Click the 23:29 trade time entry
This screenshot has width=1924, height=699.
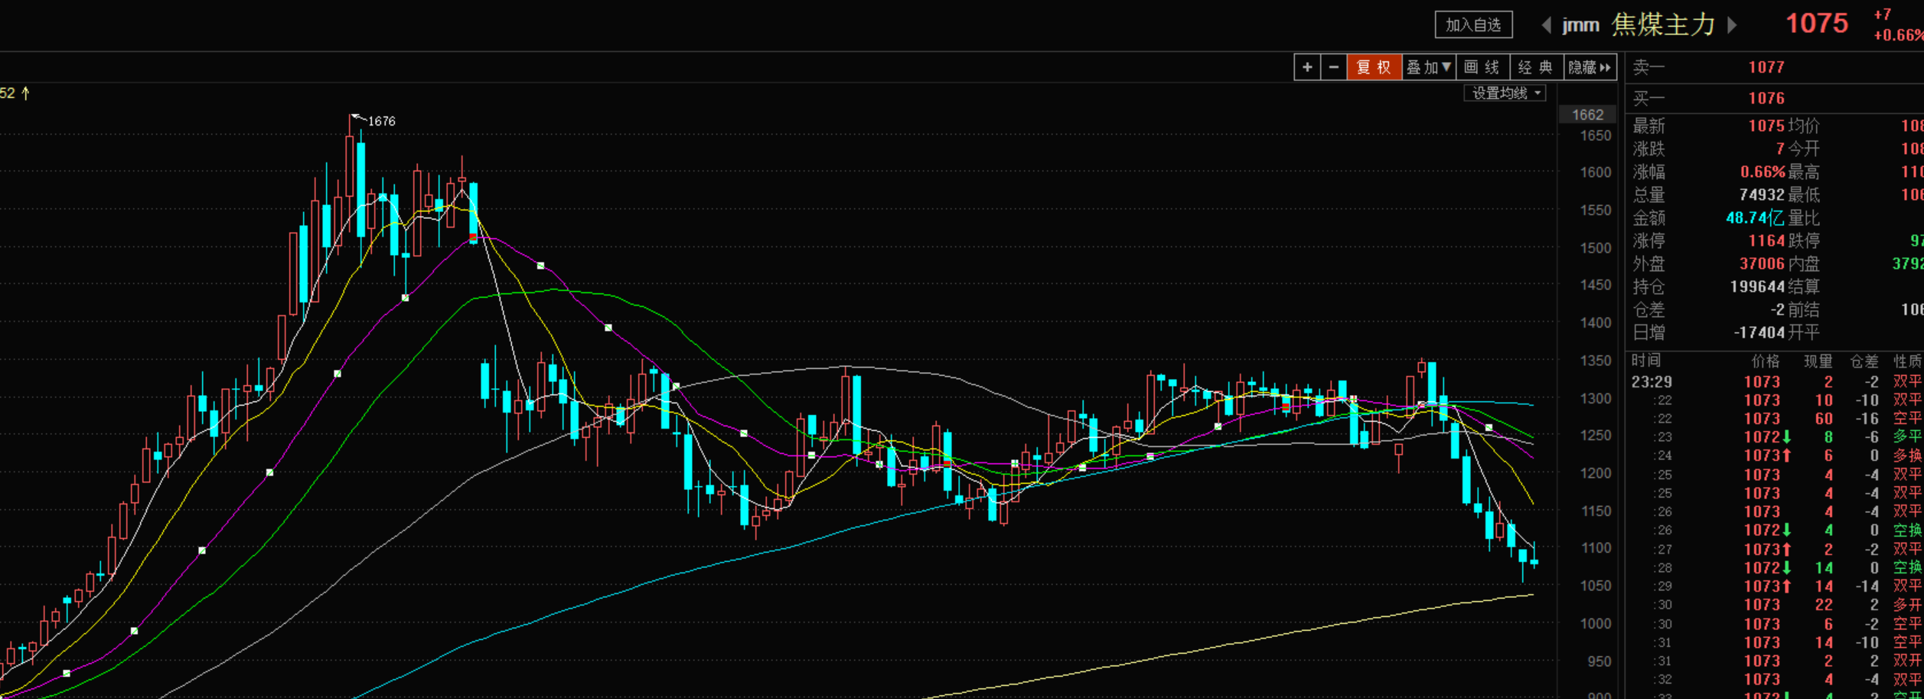1652,381
